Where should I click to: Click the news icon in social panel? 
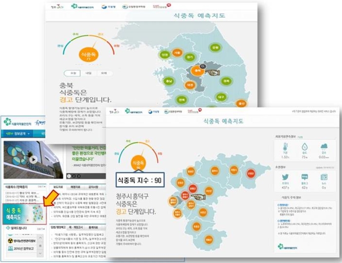[x=324, y=178]
